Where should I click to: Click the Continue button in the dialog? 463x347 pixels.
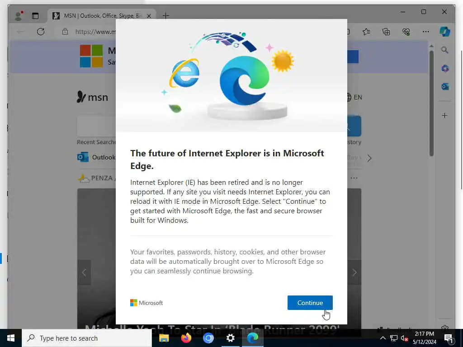(310, 303)
